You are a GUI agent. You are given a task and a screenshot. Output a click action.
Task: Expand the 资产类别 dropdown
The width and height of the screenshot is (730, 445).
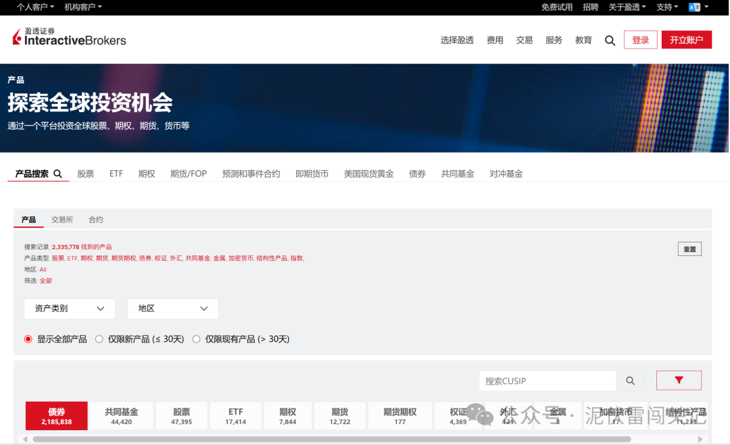(69, 309)
